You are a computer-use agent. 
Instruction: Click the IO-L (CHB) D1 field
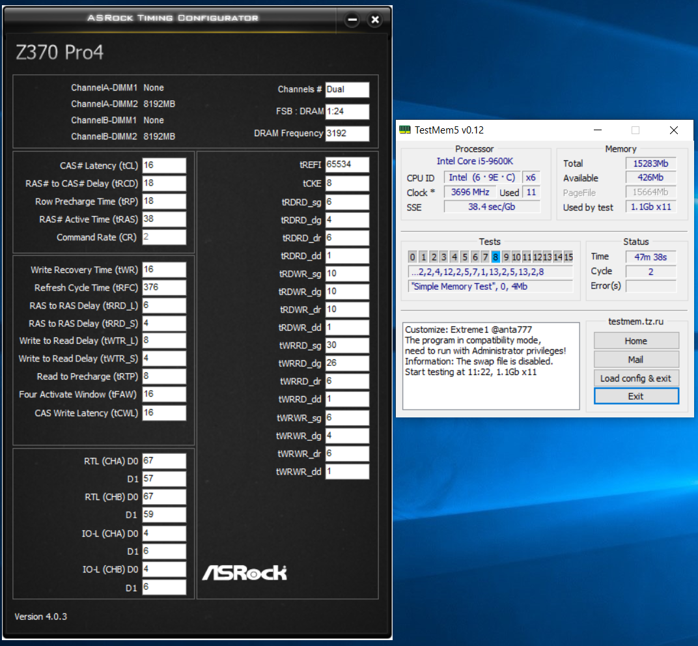click(164, 587)
